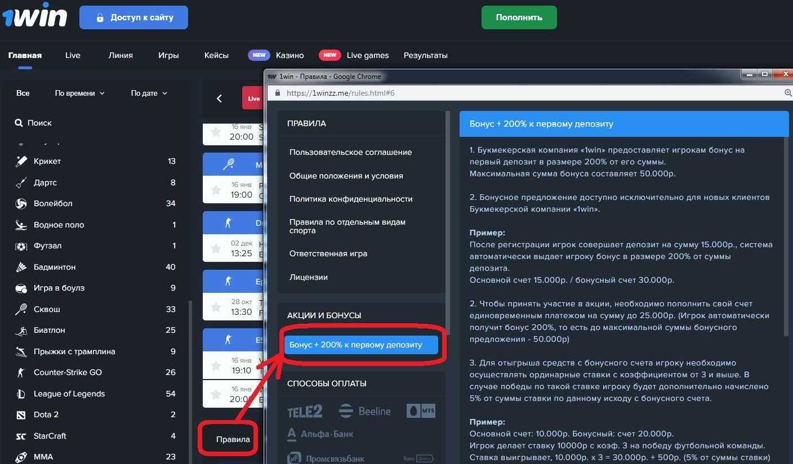Open the Live games tab
793x464 pixels.
click(368, 55)
